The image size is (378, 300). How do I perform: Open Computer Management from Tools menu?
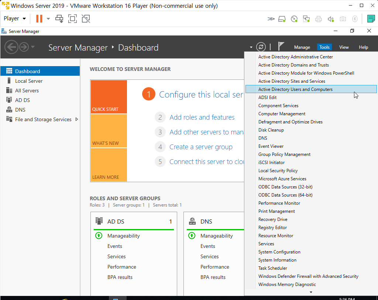click(x=311, y=114)
